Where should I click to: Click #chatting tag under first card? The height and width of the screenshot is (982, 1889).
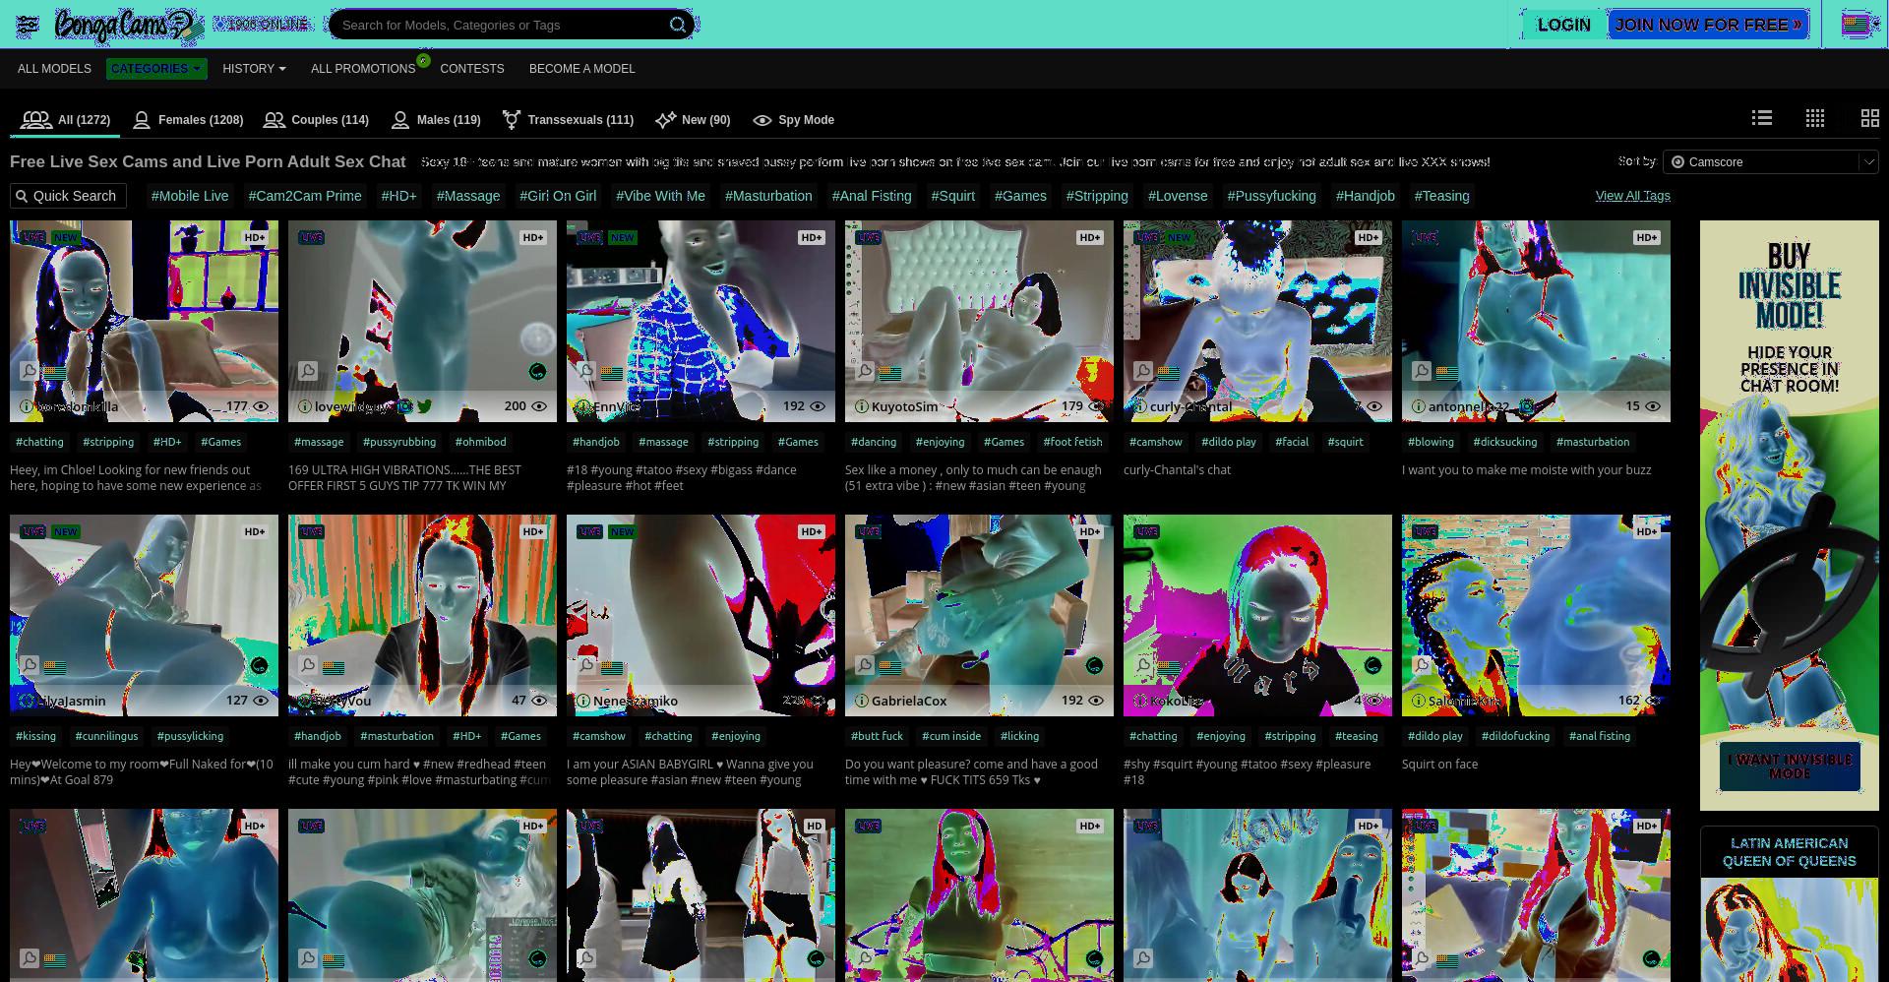(x=39, y=442)
